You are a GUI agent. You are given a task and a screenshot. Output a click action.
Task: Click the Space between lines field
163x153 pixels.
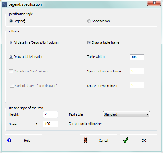137,85
